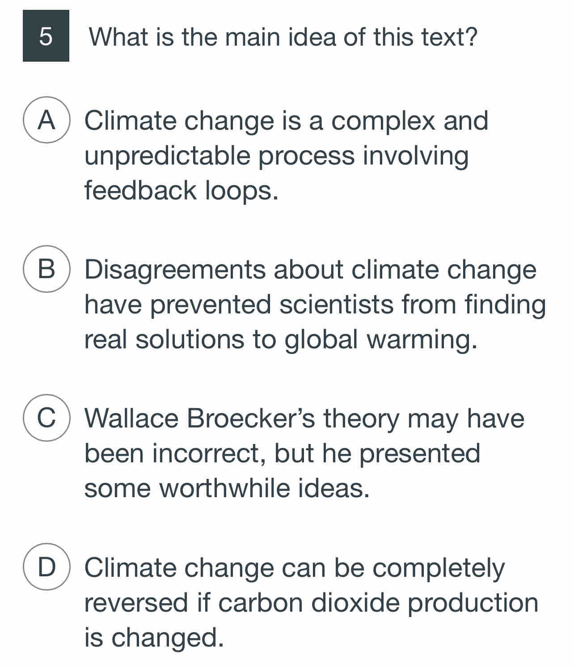574x668 pixels.
Task: Click the text "is changed."
Action: click(154, 637)
